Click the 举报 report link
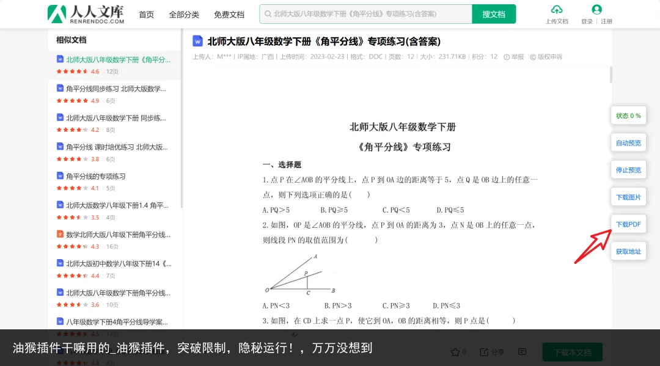Viewport: 660px width, 366px height. tap(514, 57)
